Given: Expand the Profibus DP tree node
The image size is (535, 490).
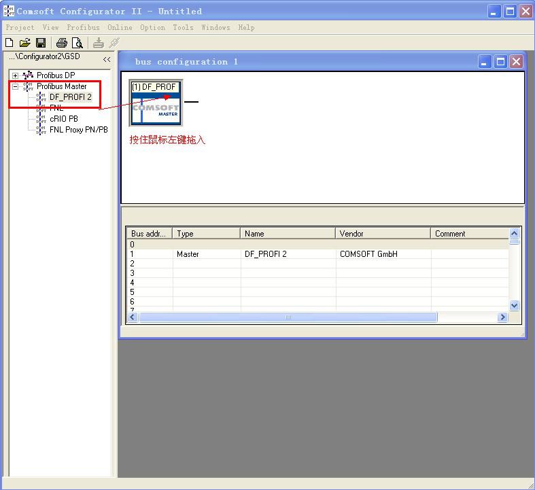Looking at the screenshot, I should pos(16,75).
